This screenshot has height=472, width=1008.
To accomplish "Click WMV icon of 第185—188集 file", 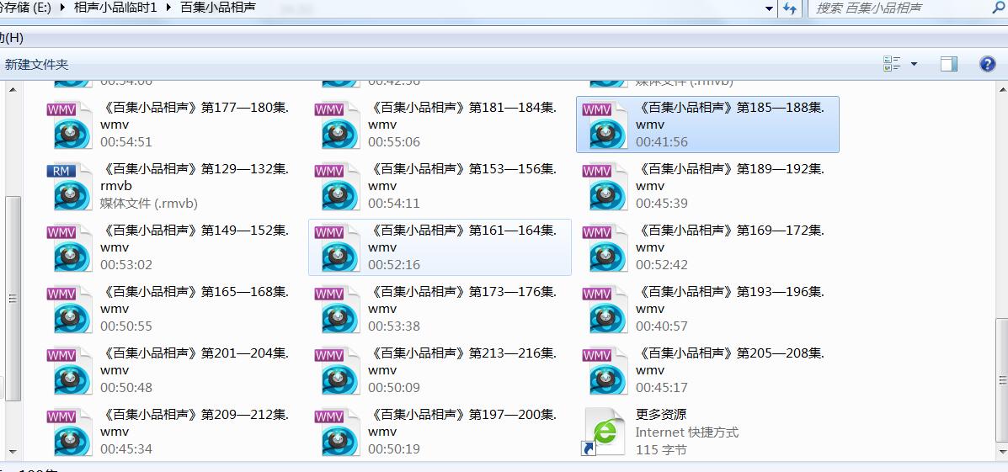I will [x=606, y=125].
